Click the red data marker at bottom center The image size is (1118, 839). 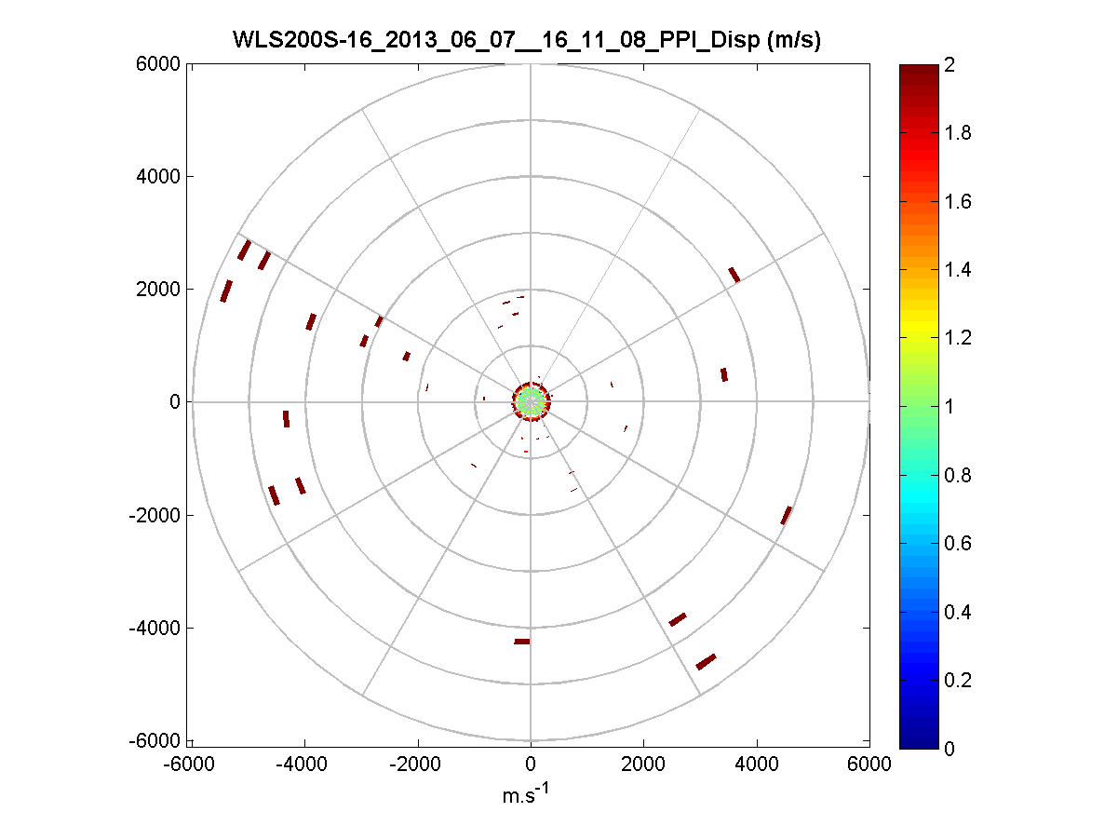point(522,642)
